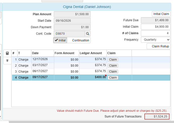Click Charge type cell in row 2

coord(25,66)
